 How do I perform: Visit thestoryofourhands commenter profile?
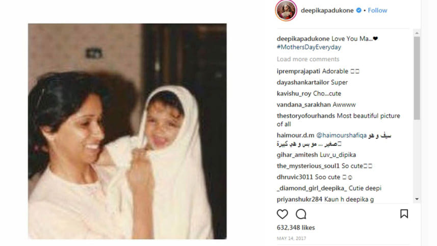tap(306, 116)
